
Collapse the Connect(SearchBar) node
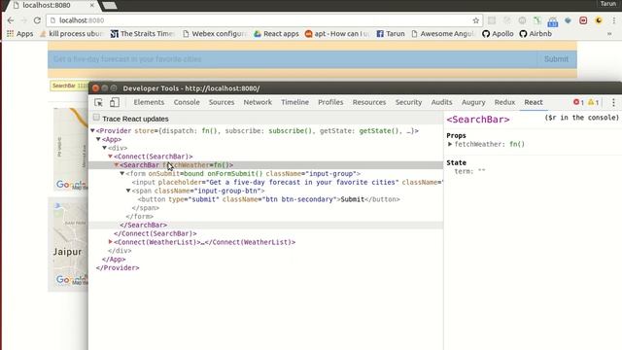(x=111, y=157)
